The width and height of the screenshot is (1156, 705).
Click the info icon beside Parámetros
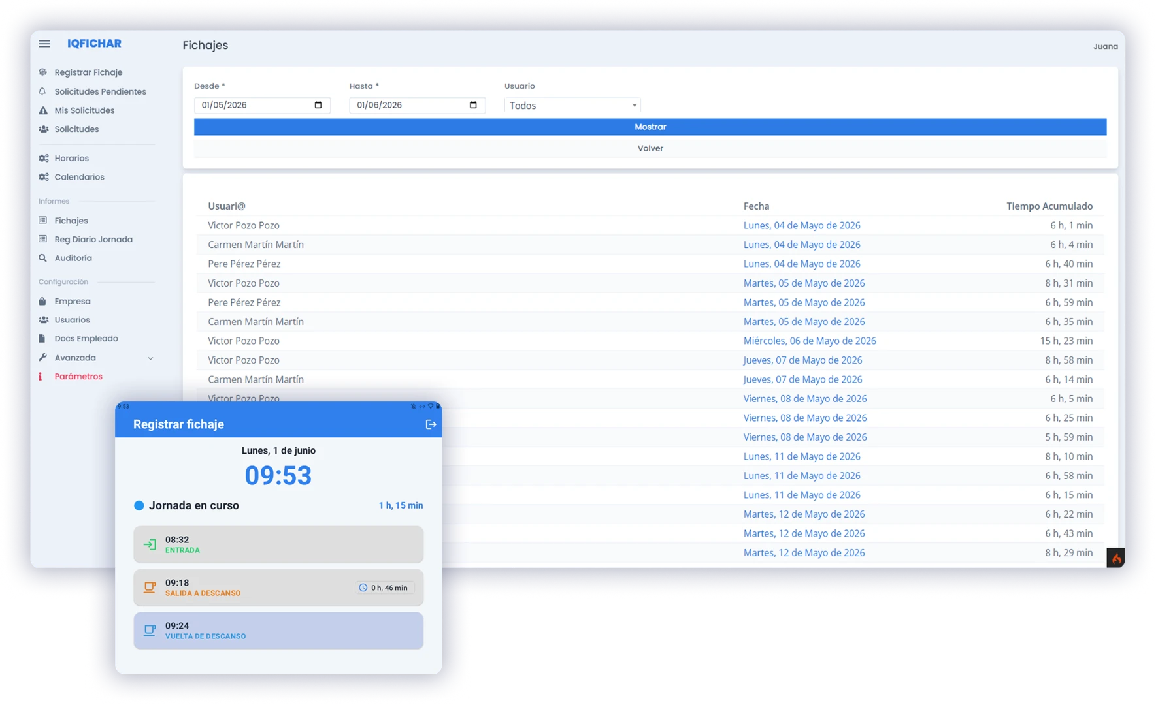[41, 377]
